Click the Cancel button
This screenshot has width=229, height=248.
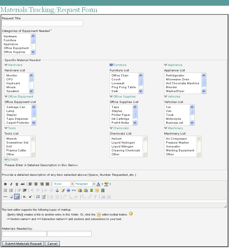[52, 244]
